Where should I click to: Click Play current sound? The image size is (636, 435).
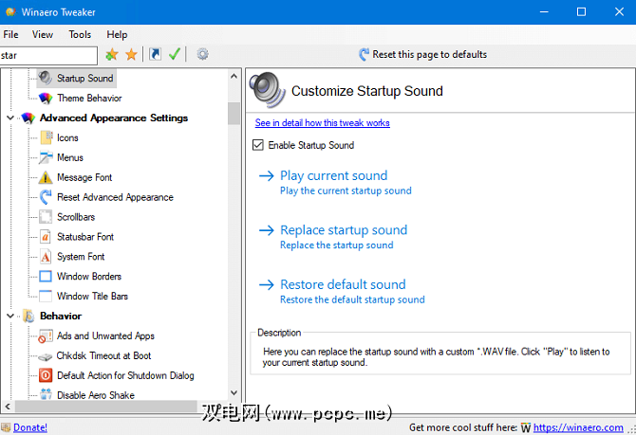point(333,175)
